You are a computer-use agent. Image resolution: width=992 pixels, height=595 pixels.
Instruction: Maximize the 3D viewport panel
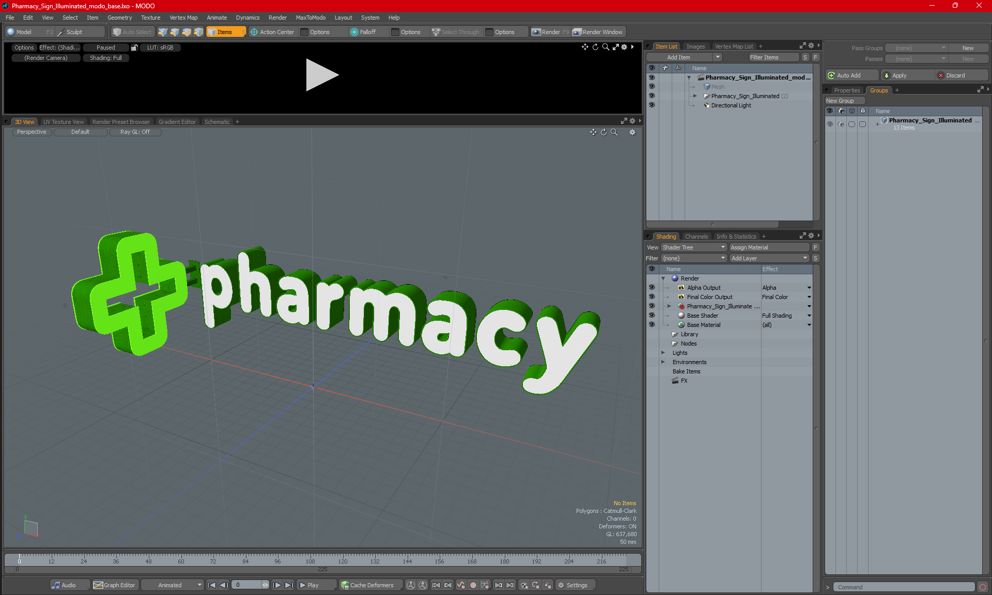click(x=624, y=121)
